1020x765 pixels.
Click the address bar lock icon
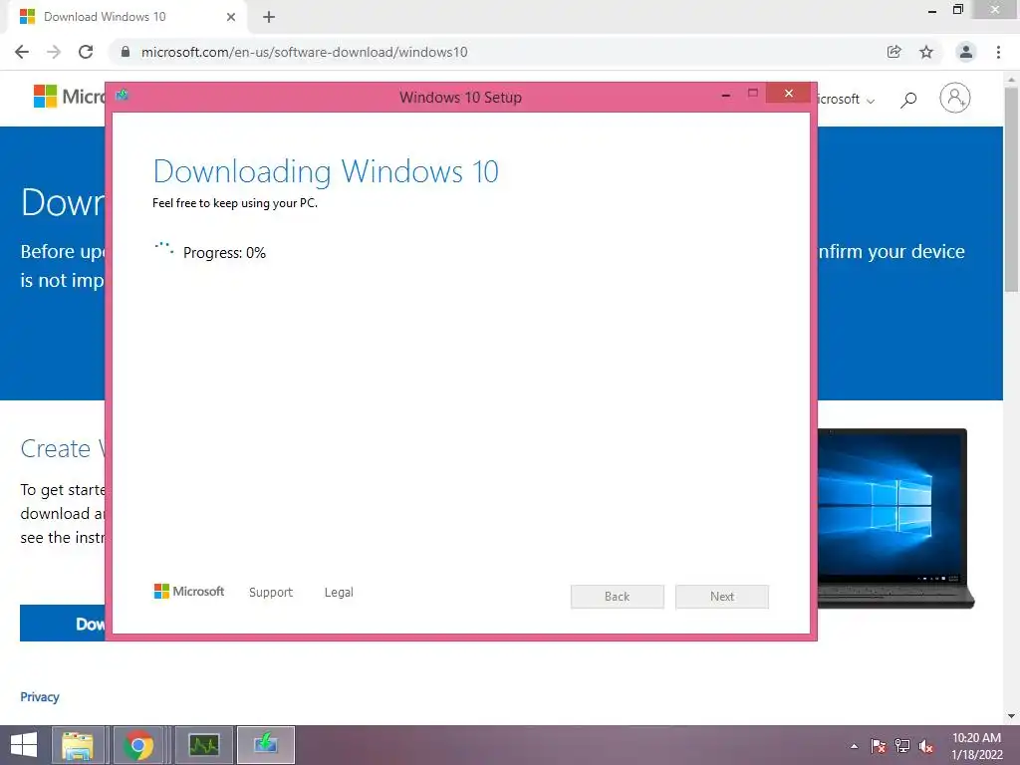(x=126, y=52)
